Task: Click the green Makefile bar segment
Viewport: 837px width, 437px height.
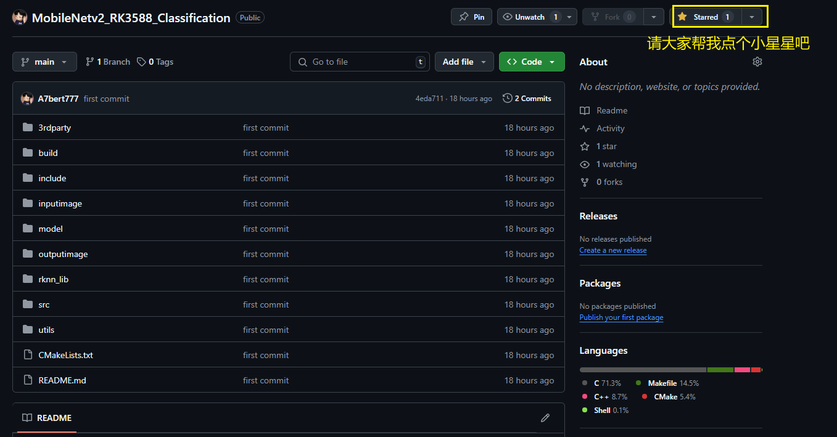Action: pos(720,370)
